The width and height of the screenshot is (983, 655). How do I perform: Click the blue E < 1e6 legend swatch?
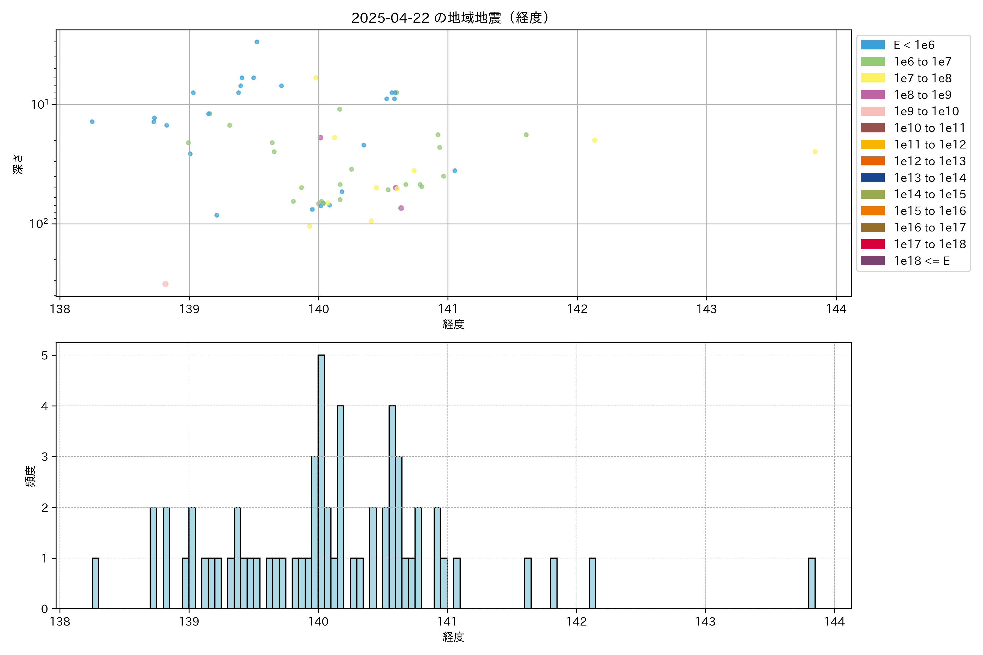872,45
